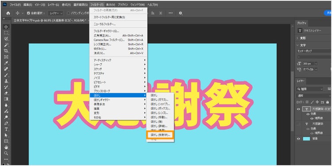Click the Home icon in options bar
The width and height of the screenshot is (332, 166).
[8, 13]
